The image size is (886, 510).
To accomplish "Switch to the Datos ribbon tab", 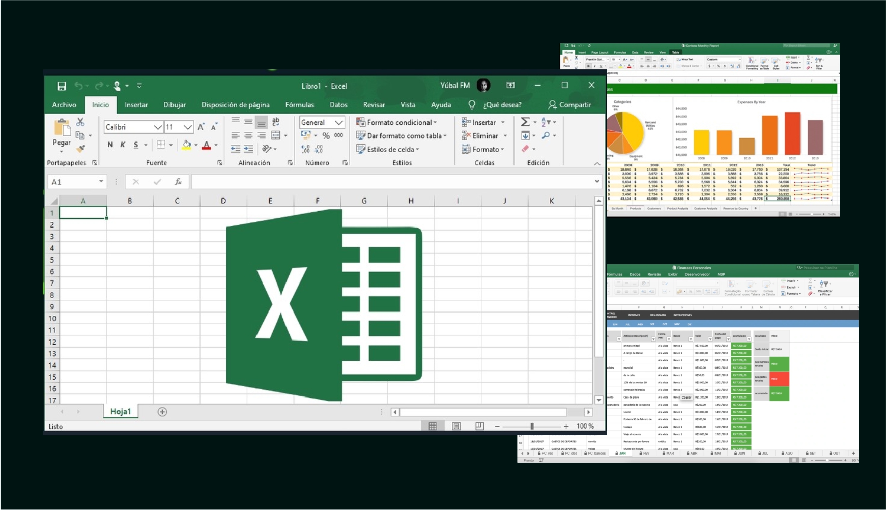I will pos(338,105).
